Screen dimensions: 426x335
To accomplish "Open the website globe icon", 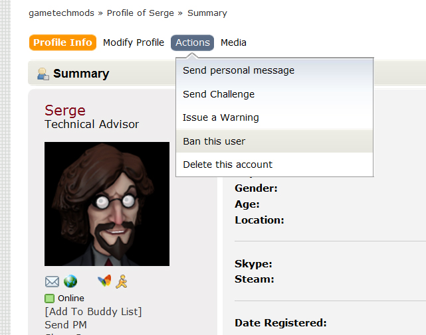I will tap(70, 281).
